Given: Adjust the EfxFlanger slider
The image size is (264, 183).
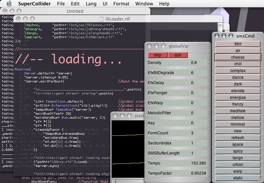Looking at the screenshot, I should pyautogui.click(x=177, y=93).
